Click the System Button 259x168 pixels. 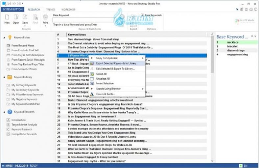(x=12, y=10)
